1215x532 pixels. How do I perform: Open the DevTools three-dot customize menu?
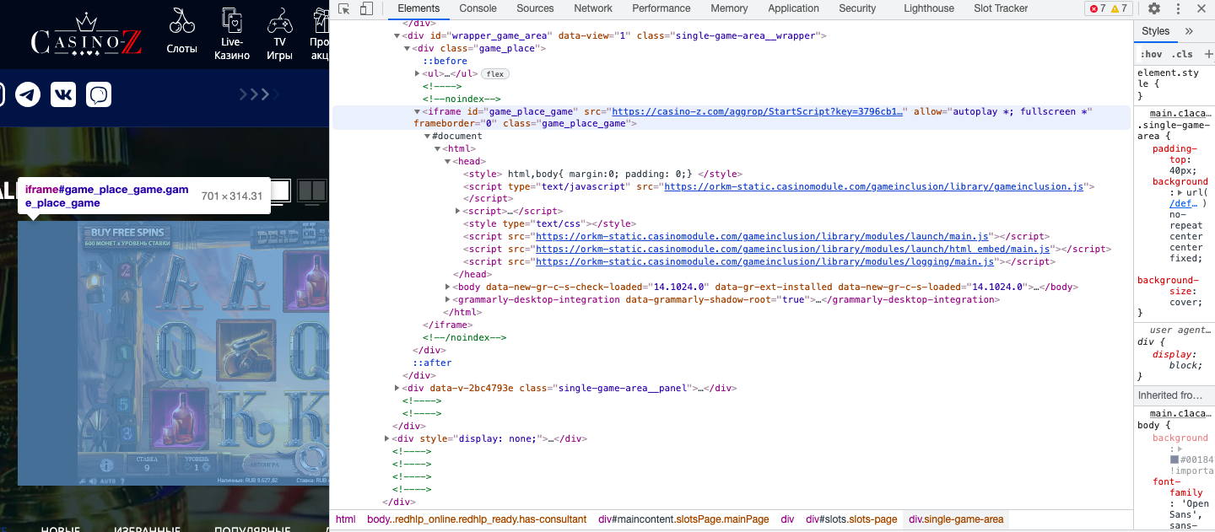[1178, 8]
